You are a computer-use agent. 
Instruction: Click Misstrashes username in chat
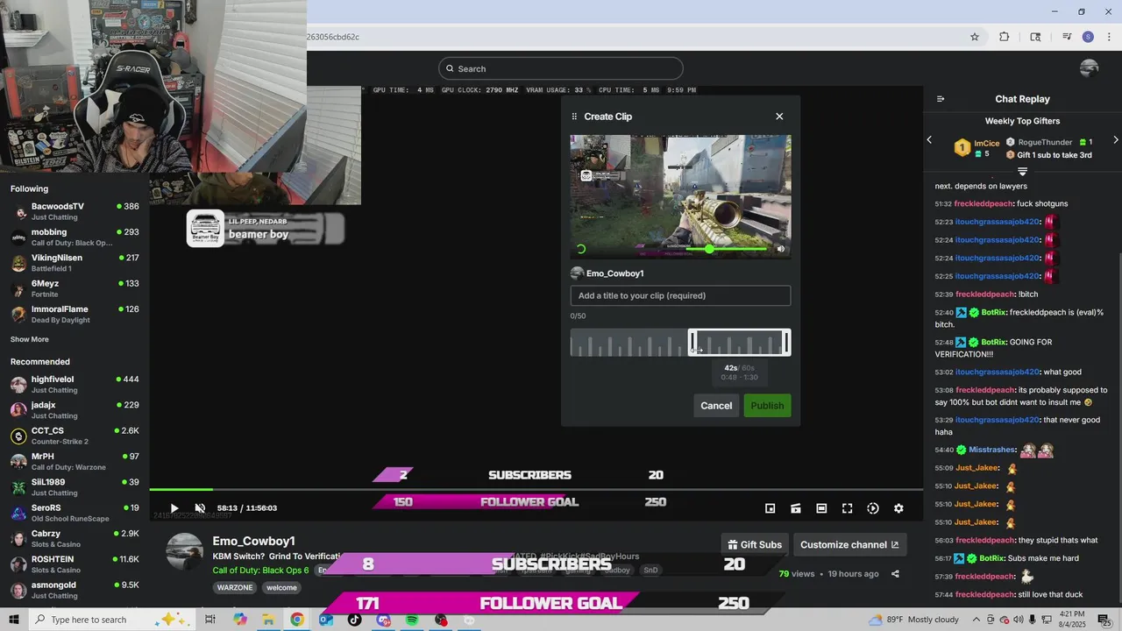991,450
